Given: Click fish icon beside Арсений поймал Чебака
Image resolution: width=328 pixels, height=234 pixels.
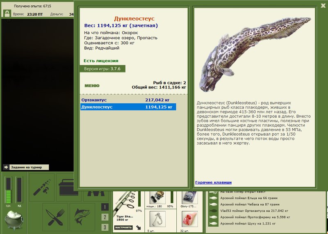Looking at the screenshot, I should 213,204.
